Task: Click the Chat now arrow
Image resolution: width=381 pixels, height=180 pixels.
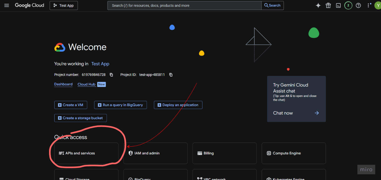Action: (x=317, y=113)
